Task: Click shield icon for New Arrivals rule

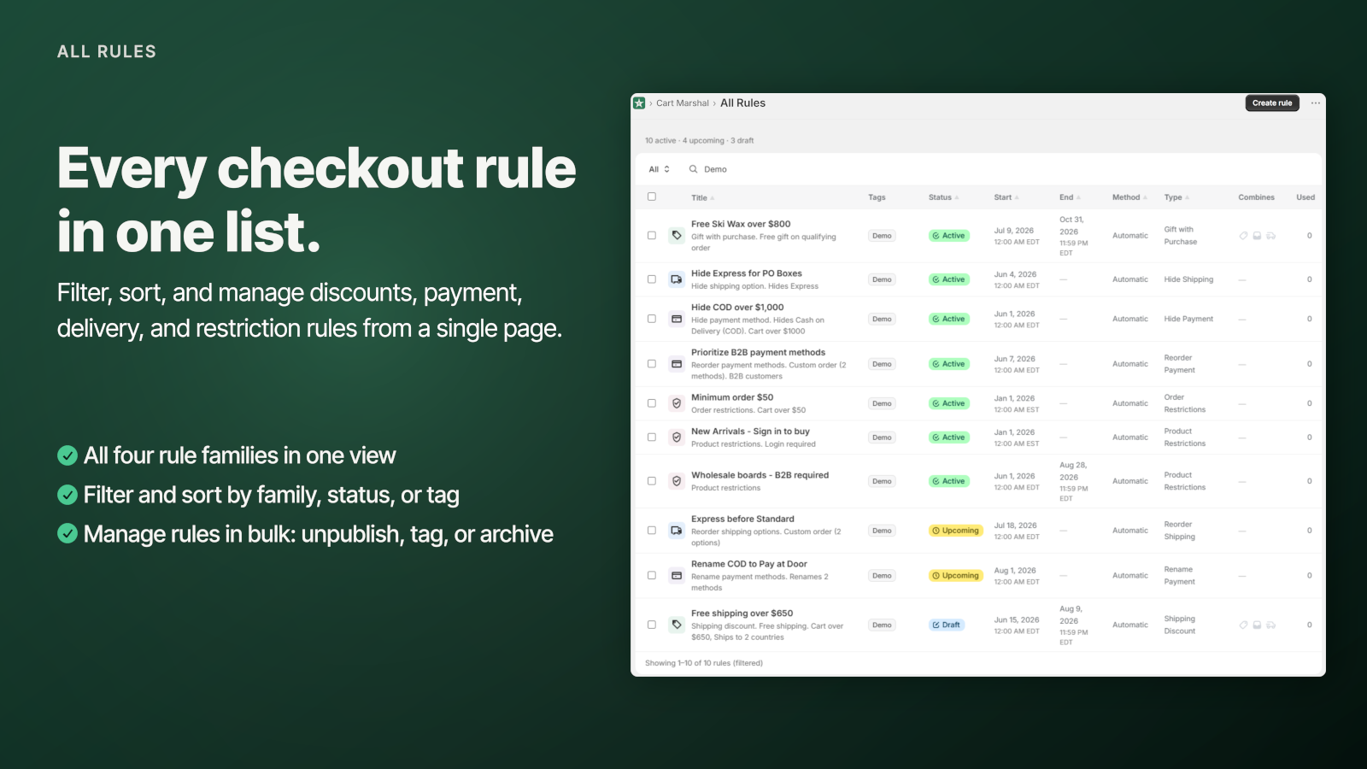Action: [677, 437]
